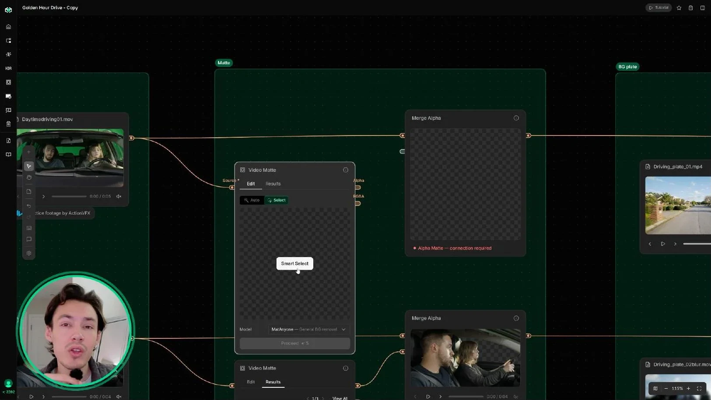Open info for the lower Video Matte node
711x400 pixels.
coord(346,368)
